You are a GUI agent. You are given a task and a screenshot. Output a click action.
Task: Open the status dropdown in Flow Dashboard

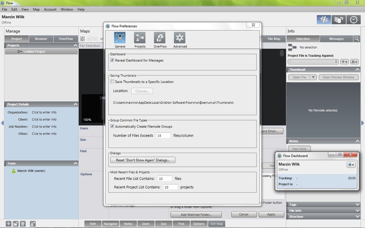(x=351, y=165)
